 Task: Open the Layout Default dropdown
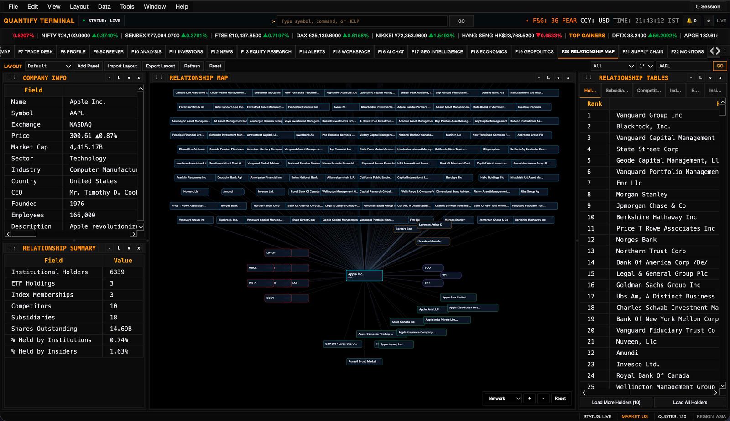(48, 66)
